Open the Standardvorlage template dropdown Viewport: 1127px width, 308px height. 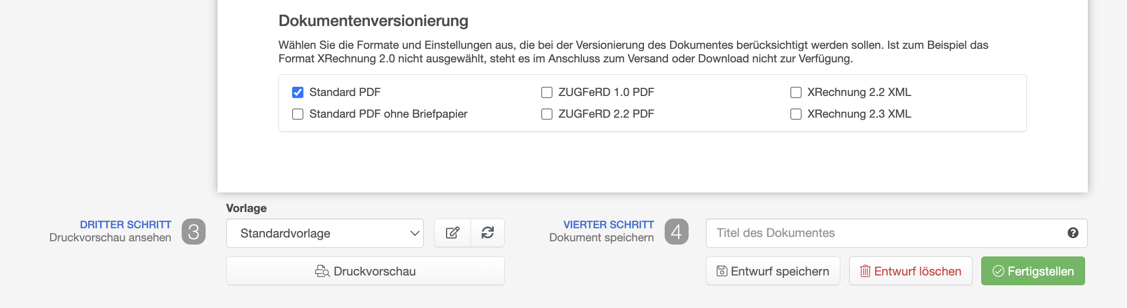(x=325, y=233)
